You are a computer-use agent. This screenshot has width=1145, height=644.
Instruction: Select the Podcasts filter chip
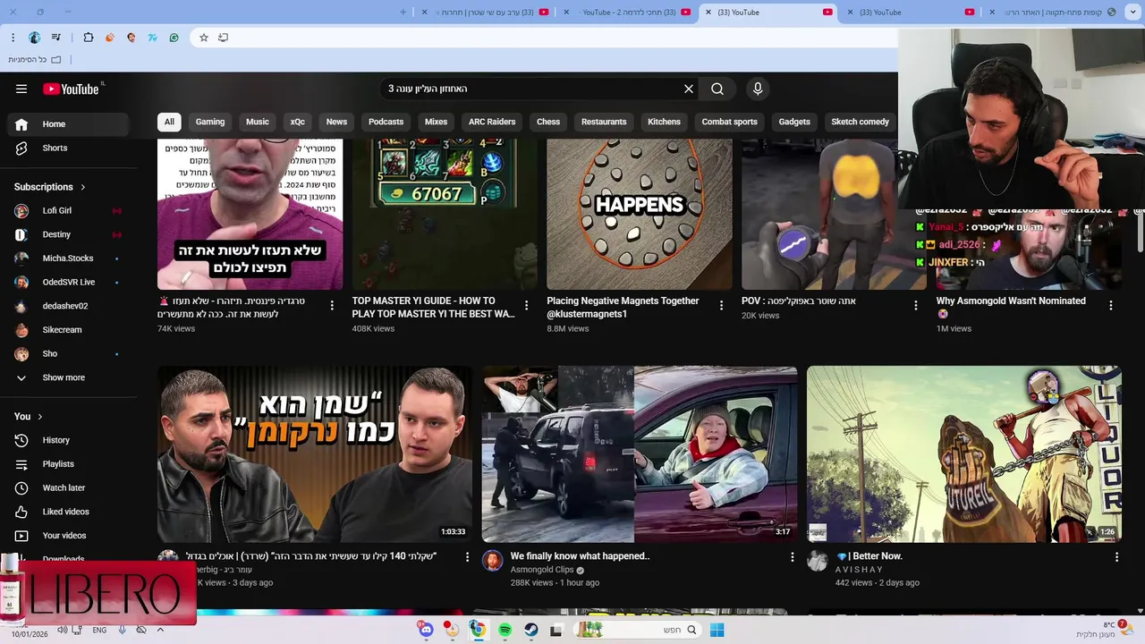tap(386, 122)
